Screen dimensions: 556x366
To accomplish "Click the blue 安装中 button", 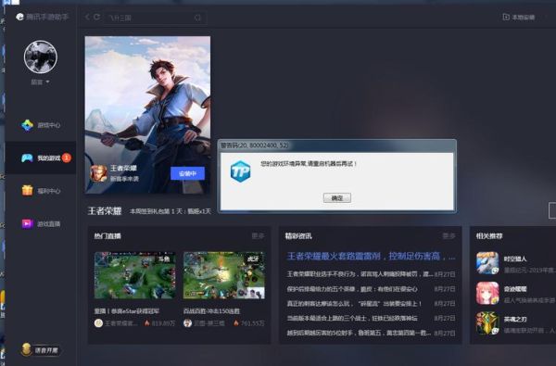I will click(187, 173).
